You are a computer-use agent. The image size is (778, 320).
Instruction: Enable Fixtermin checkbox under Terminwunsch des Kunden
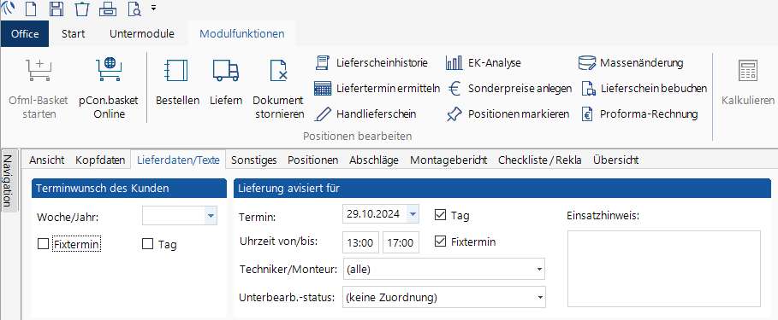(x=43, y=244)
